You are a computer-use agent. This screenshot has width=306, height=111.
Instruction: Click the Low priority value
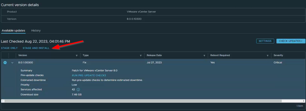pyautogui.click(x=74, y=85)
